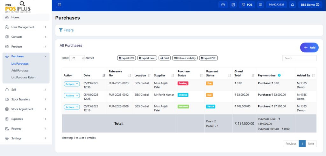Click the Stock Adjustment database icon
This screenshot has width=326, height=156.
click(7, 109)
